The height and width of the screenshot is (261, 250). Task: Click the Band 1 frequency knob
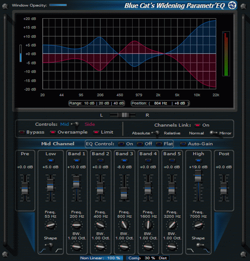click(x=77, y=225)
